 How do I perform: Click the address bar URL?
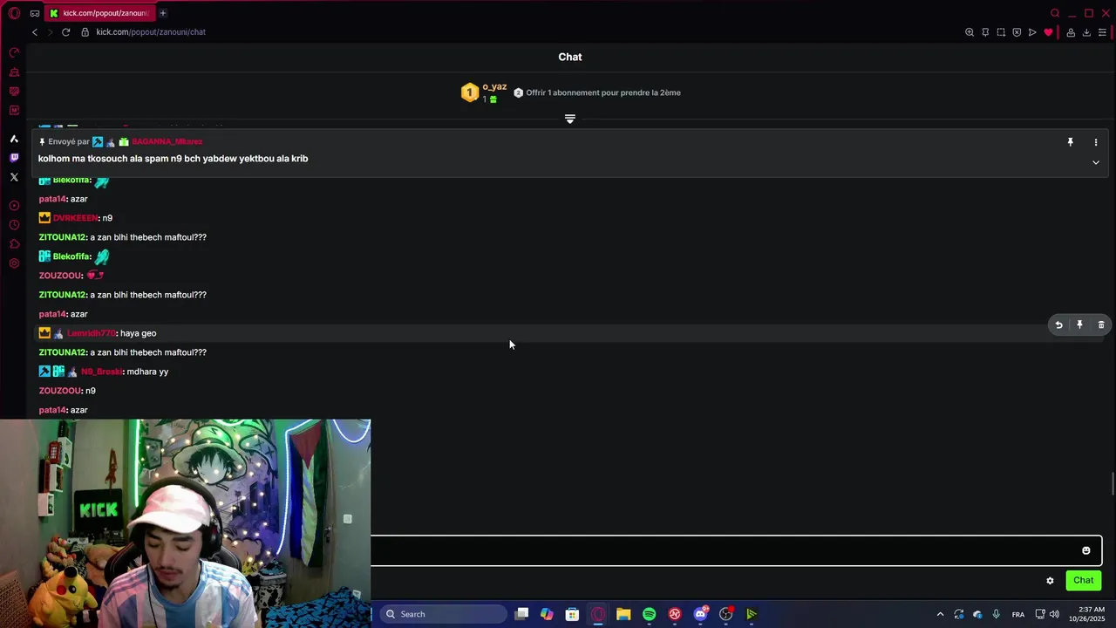(x=151, y=32)
